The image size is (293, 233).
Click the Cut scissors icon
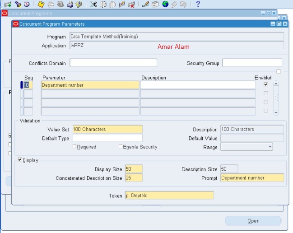tap(93, 4)
